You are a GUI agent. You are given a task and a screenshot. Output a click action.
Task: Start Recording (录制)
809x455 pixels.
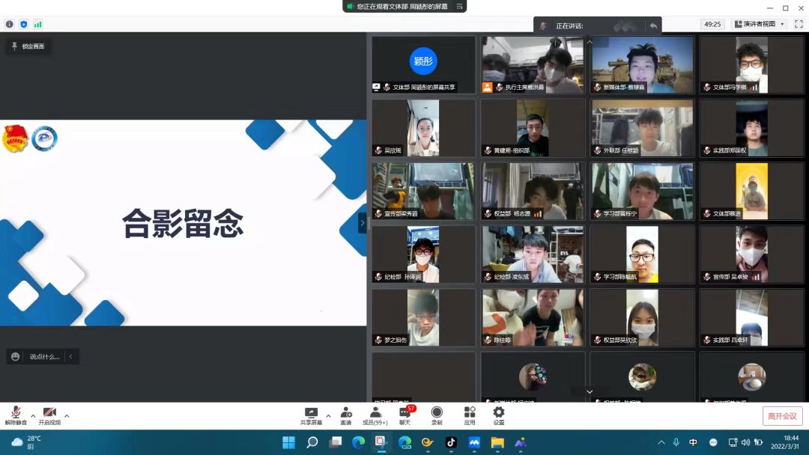[x=437, y=414]
